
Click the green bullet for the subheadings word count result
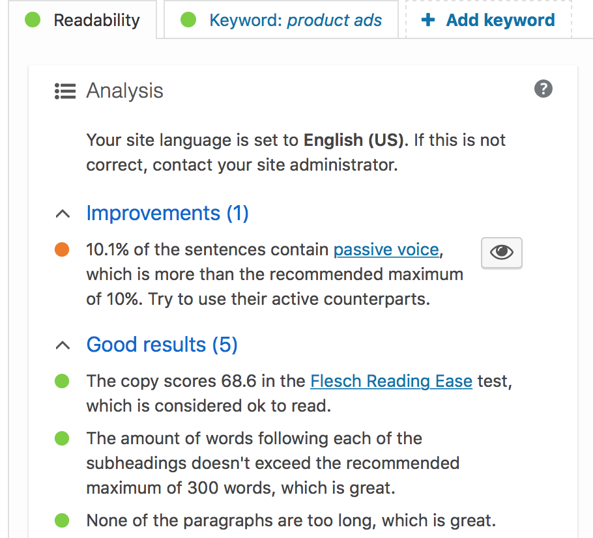point(62,438)
